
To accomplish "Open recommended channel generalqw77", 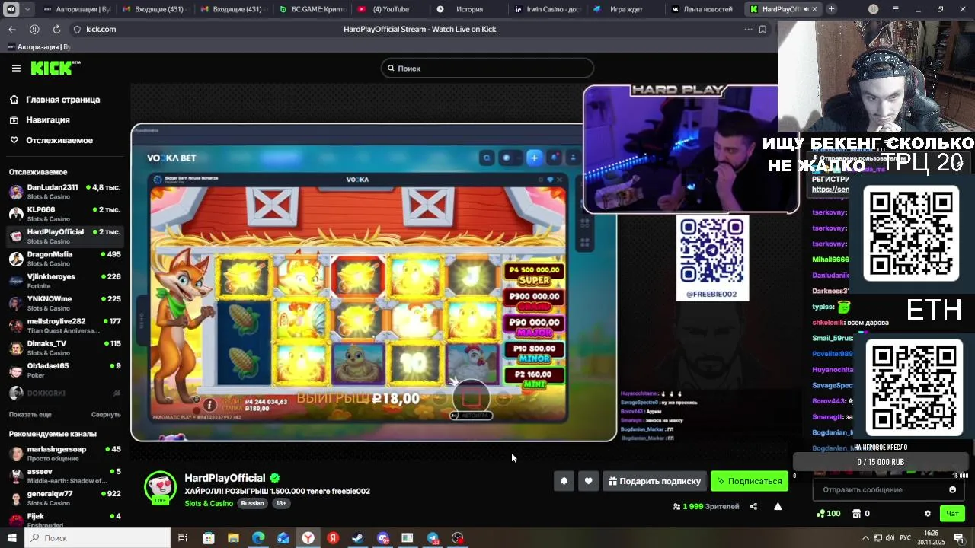I will 64,498.
